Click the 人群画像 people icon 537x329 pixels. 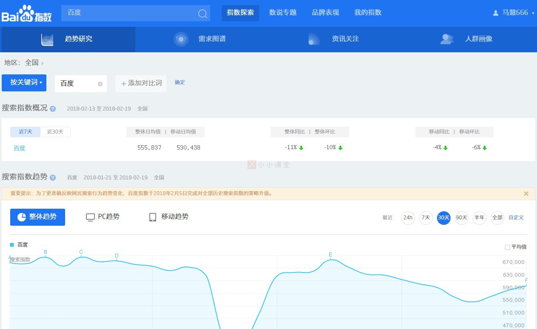pos(447,39)
